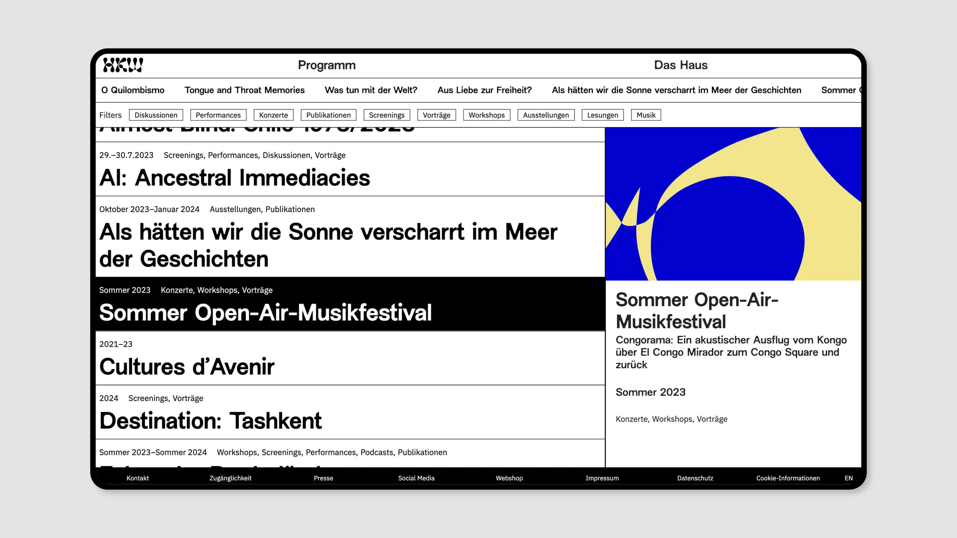Open Kontakt in footer
957x538 pixels.
pyautogui.click(x=137, y=478)
